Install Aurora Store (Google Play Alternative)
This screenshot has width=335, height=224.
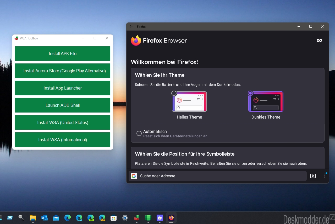coord(63,71)
